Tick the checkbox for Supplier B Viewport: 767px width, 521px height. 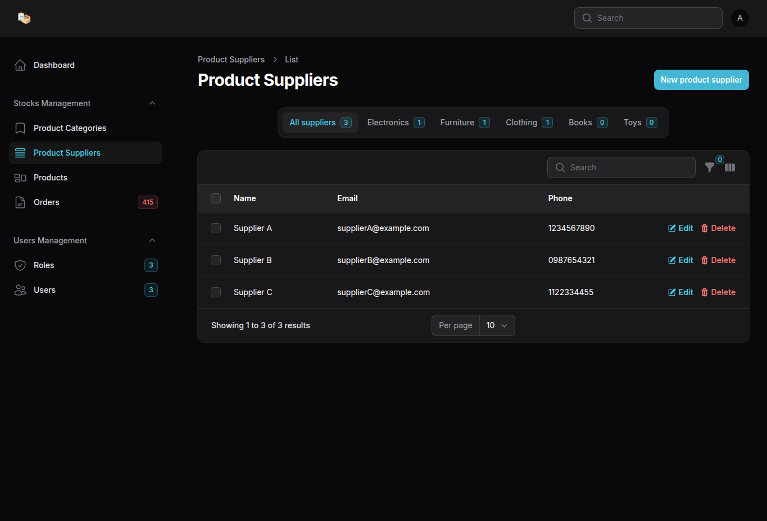tap(216, 260)
